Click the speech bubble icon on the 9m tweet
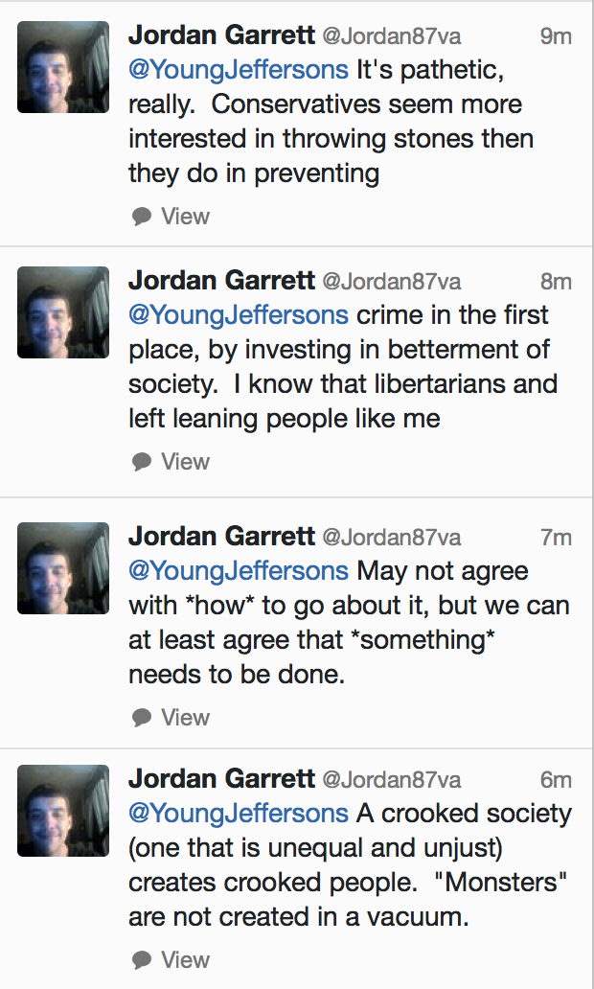The width and height of the screenshot is (594, 989). (x=142, y=217)
